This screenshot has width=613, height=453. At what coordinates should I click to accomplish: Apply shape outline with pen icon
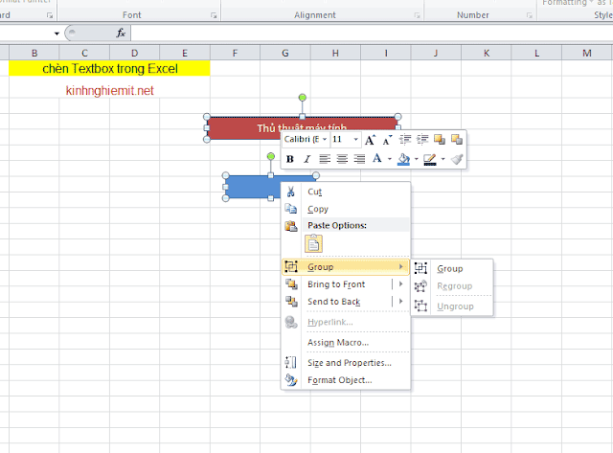(x=430, y=160)
